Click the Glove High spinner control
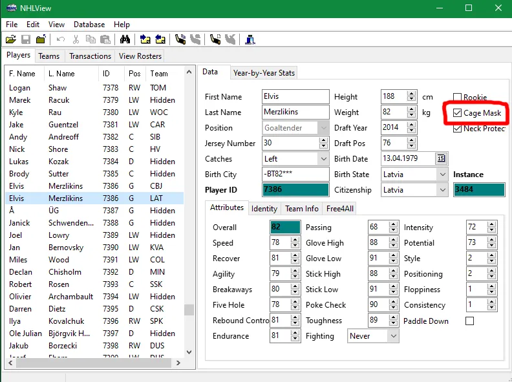 tap(393, 242)
